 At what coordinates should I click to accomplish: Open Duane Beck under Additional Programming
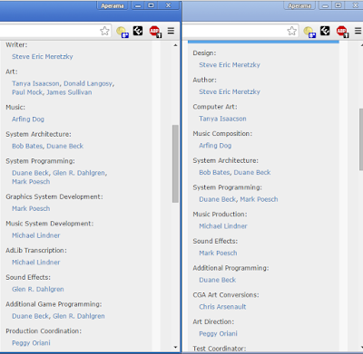(x=218, y=280)
